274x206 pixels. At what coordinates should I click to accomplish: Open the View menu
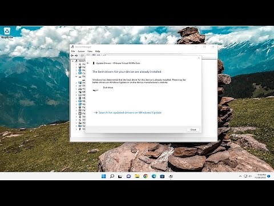(x=90, y=51)
